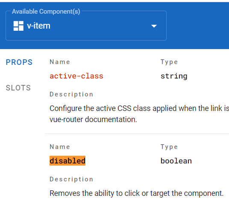Click the Description label under active-class
Viewport: 229px width, 201px height.
[71, 94]
